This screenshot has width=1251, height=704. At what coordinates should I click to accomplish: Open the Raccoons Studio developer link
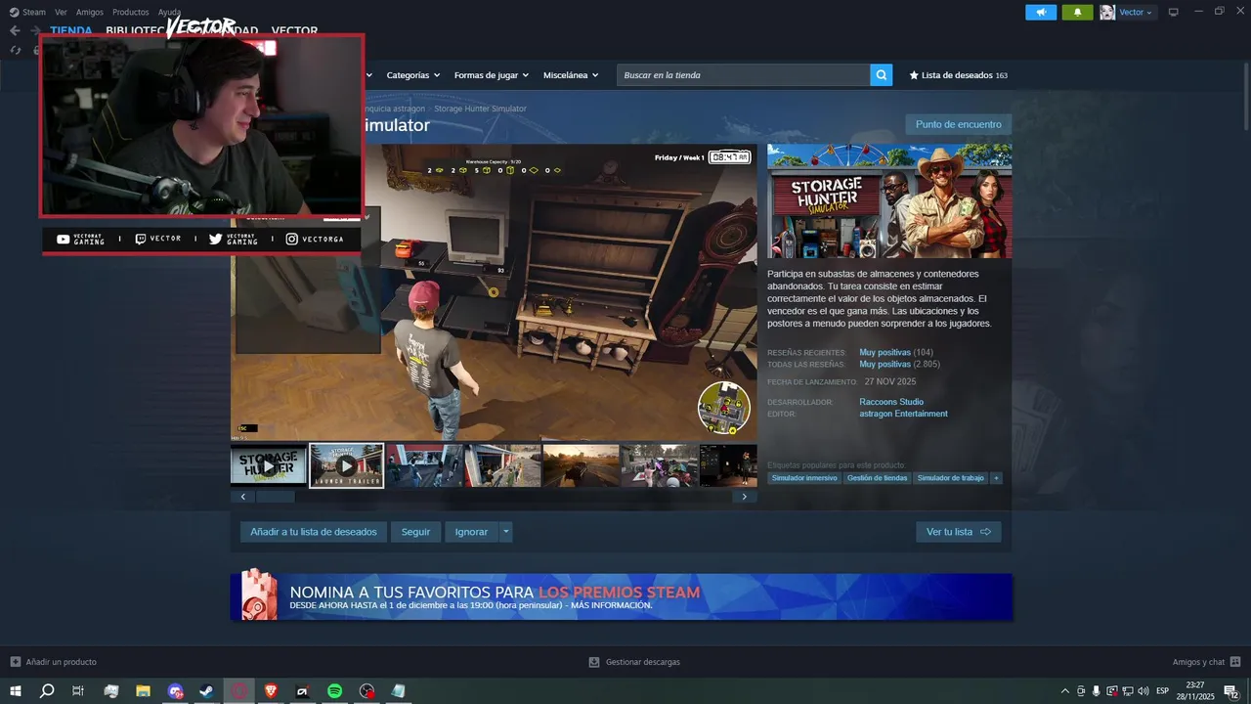pyautogui.click(x=891, y=402)
